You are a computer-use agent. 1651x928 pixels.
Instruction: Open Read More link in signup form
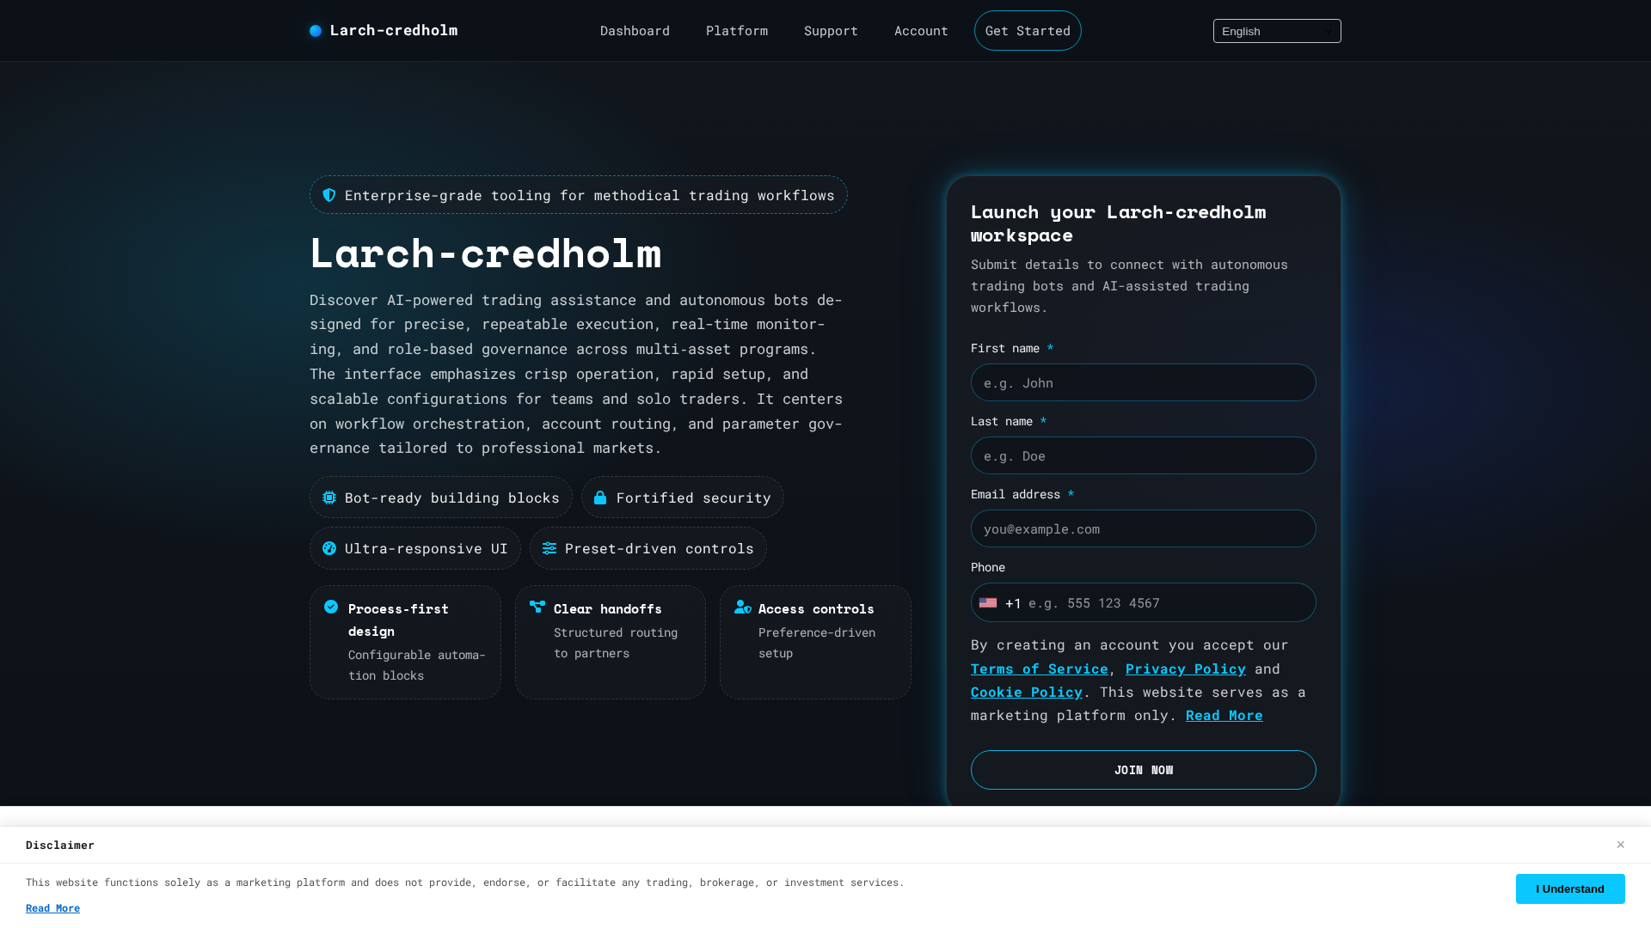click(x=1224, y=715)
